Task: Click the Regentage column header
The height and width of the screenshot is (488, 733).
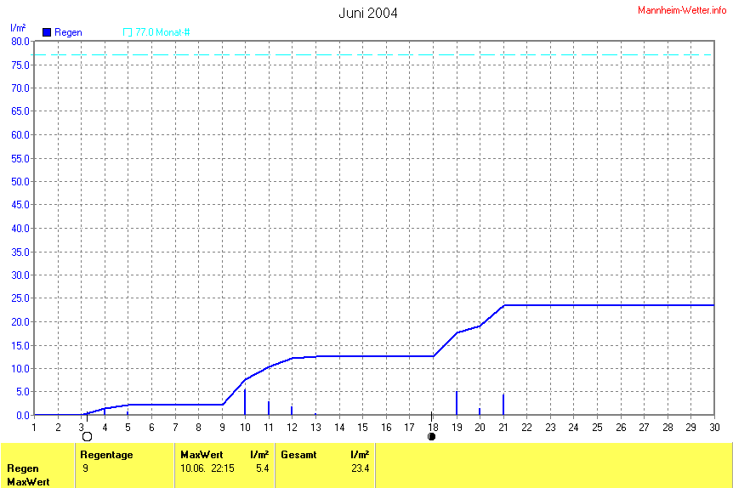Action: click(106, 455)
